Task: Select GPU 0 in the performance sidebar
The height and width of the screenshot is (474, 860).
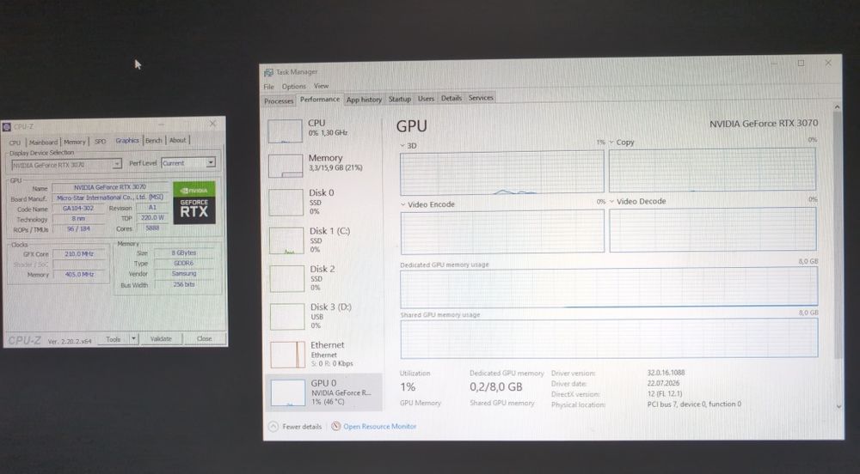Action: (x=323, y=392)
